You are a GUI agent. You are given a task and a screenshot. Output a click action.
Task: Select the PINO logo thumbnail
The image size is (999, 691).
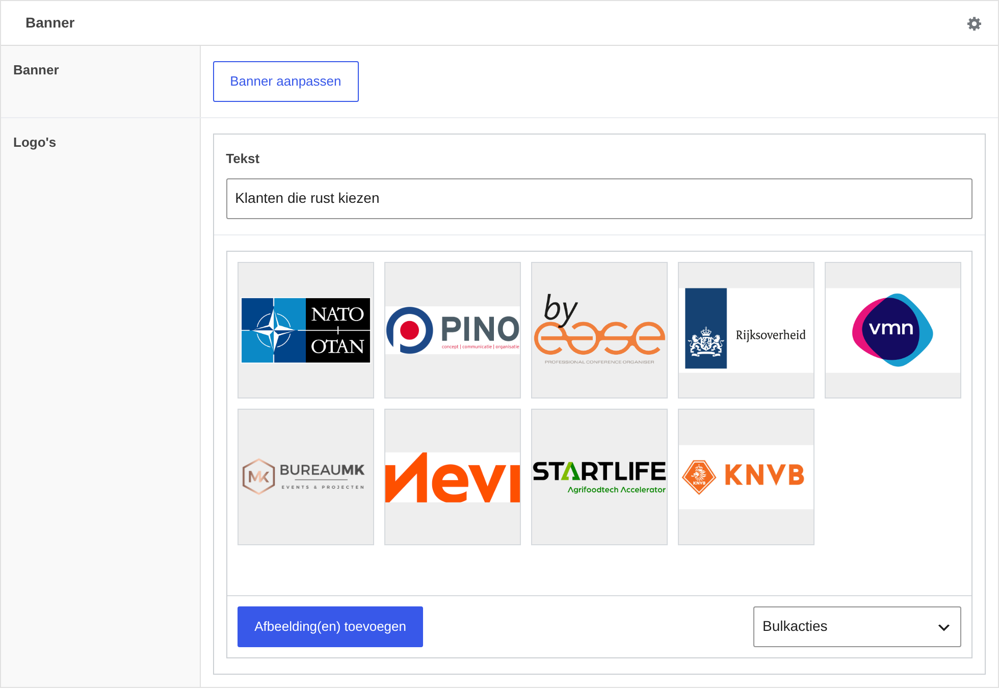[453, 330]
